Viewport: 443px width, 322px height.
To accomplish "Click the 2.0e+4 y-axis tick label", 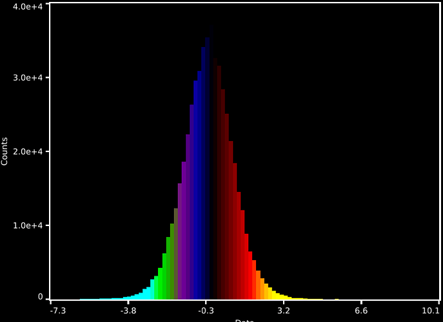I will [28, 151].
